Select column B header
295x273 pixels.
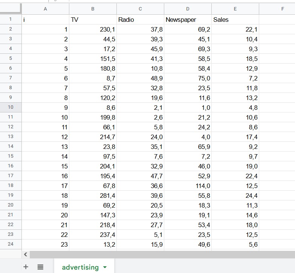[x=93, y=9]
